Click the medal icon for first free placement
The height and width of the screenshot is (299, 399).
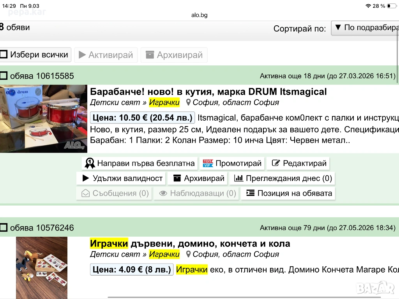(x=90, y=163)
